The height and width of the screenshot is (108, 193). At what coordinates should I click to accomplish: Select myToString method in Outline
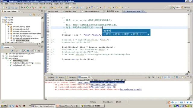click(x=22, y=65)
